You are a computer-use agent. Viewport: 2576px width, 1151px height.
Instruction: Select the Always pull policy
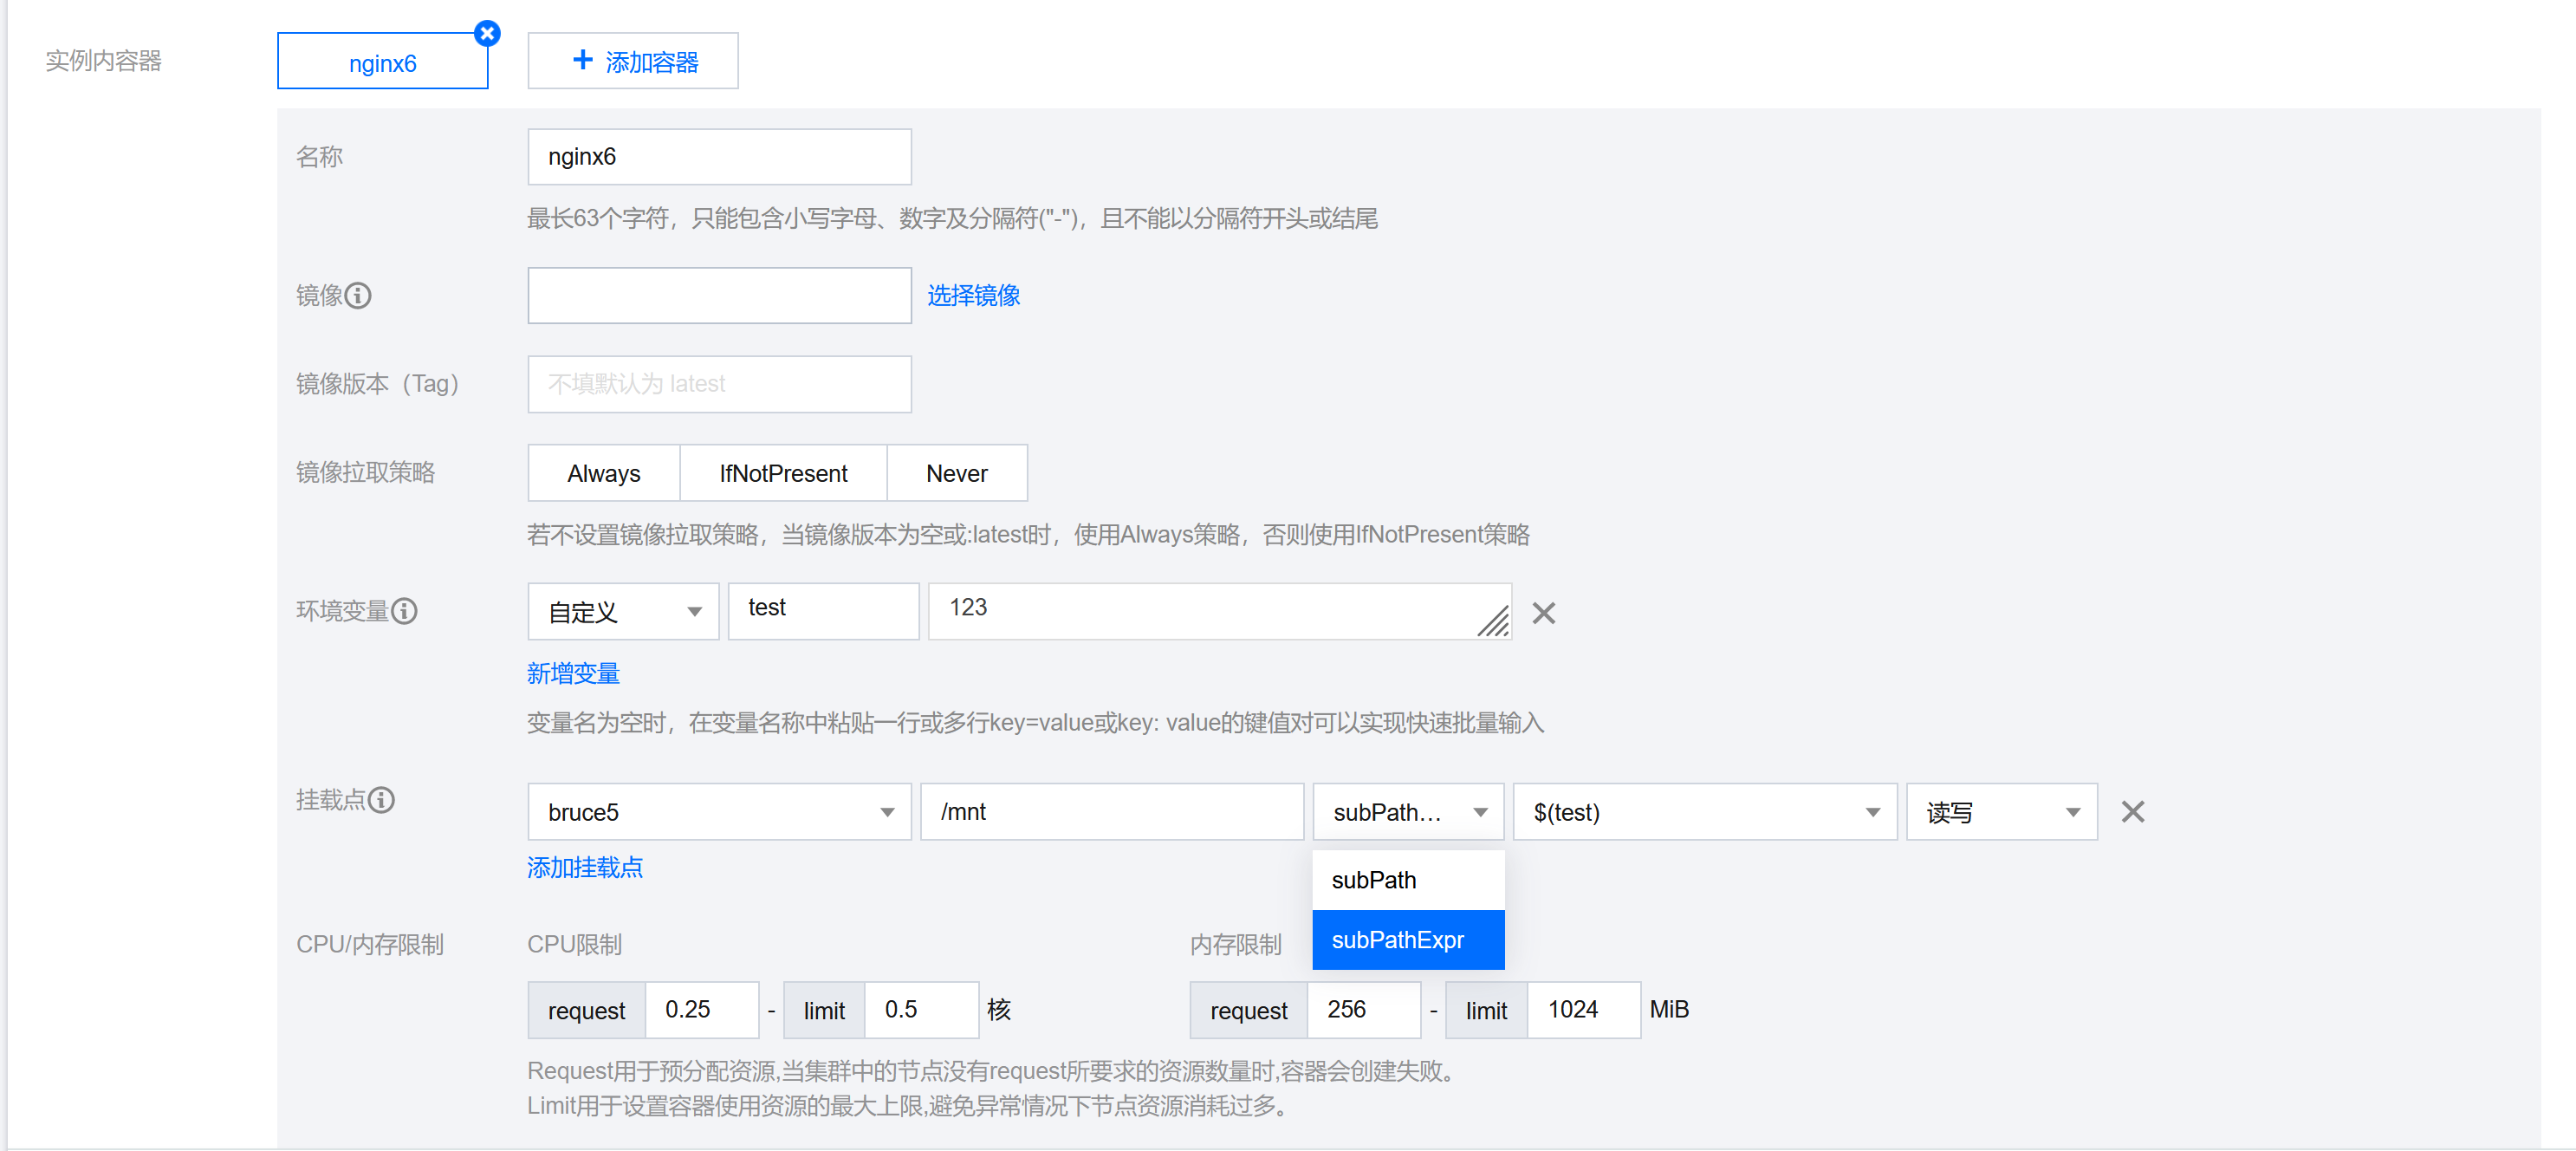point(603,473)
